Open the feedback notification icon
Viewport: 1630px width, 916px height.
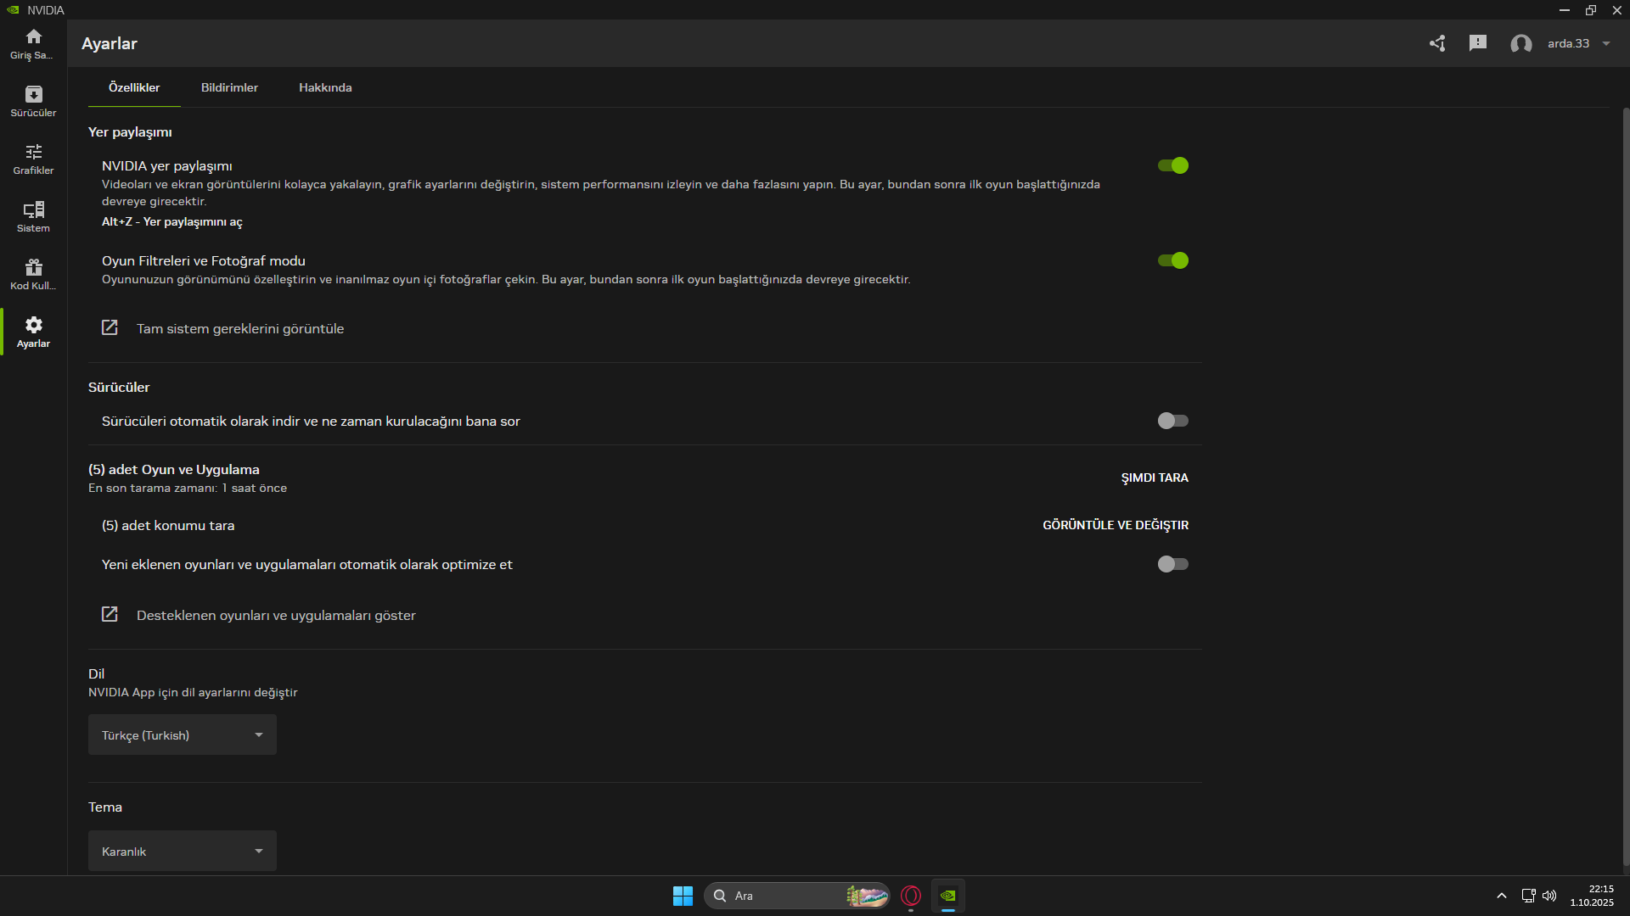click(1478, 43)
